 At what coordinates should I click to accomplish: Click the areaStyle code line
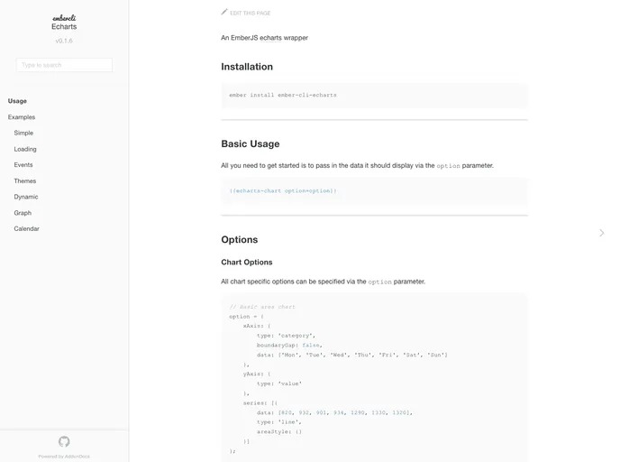279,431
